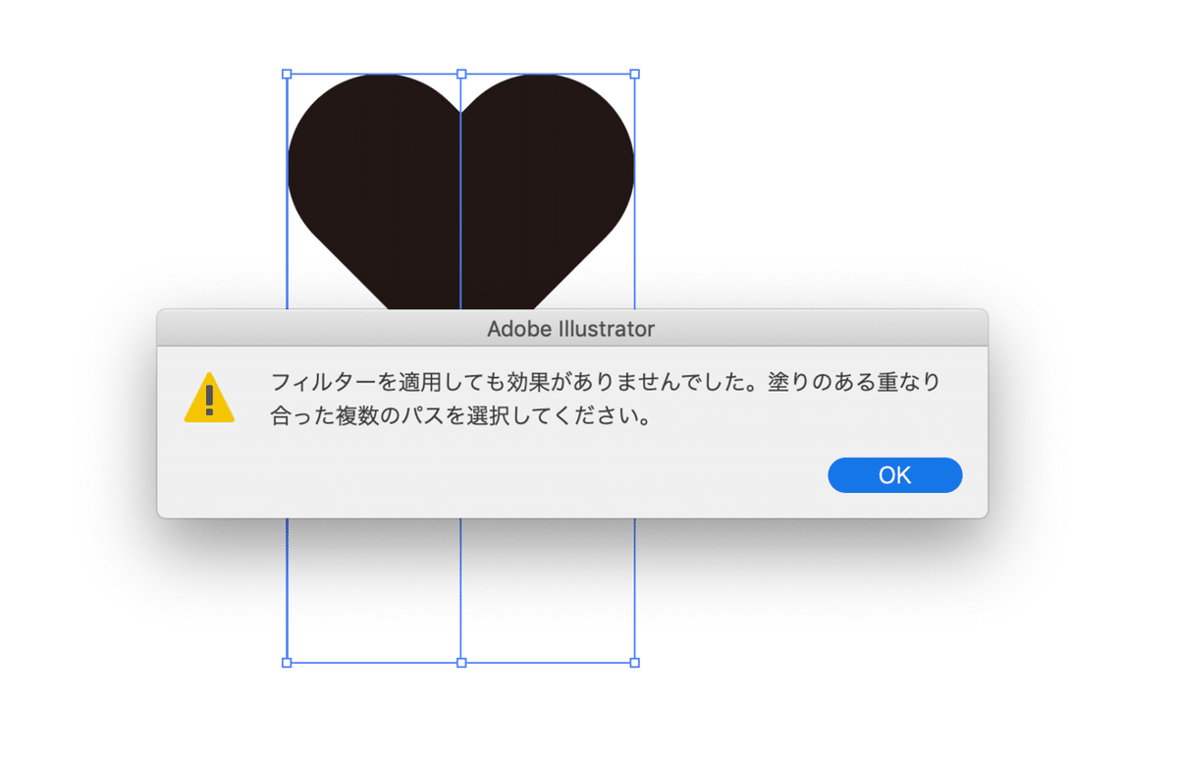The height and width of the screenshot is (757, 1178).
Task: Click the bottom-left selection handle
Action: click(x=287, y=663)
